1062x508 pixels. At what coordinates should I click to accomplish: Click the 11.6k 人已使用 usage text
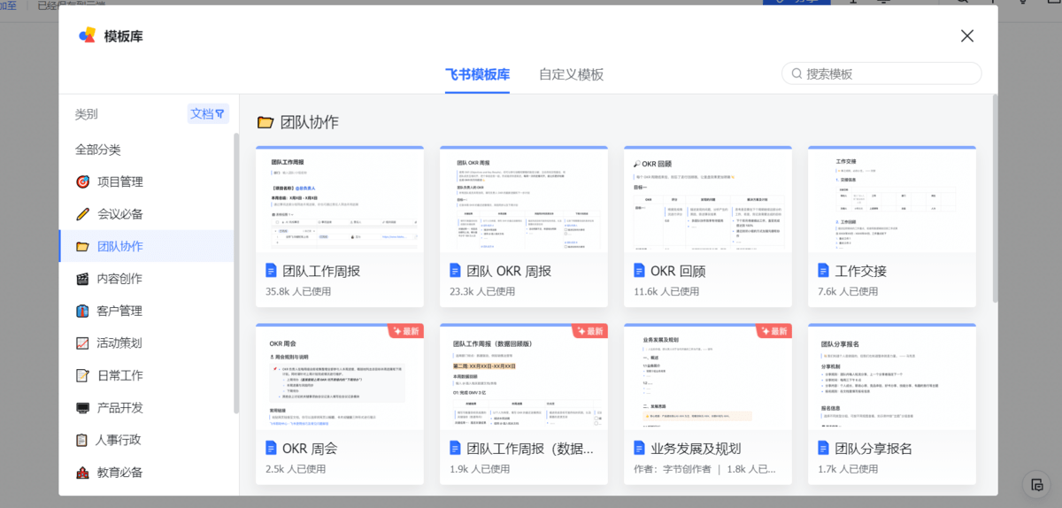(666, 291)
